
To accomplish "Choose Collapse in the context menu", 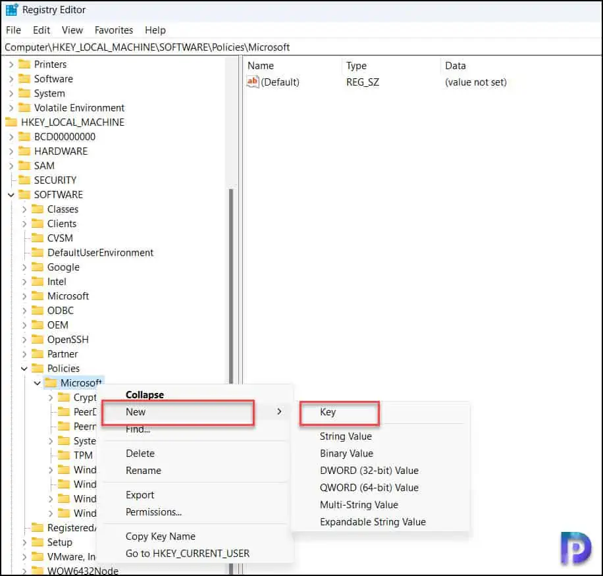I will [145, 395].
